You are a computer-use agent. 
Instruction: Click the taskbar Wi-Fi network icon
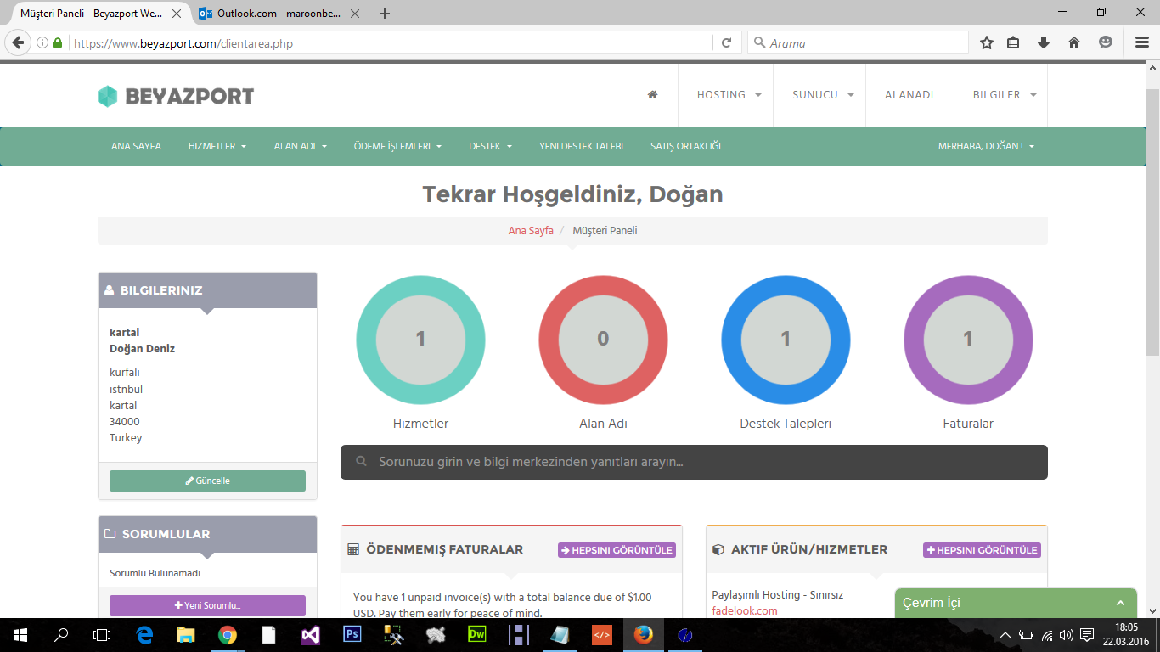point(1047,635)
